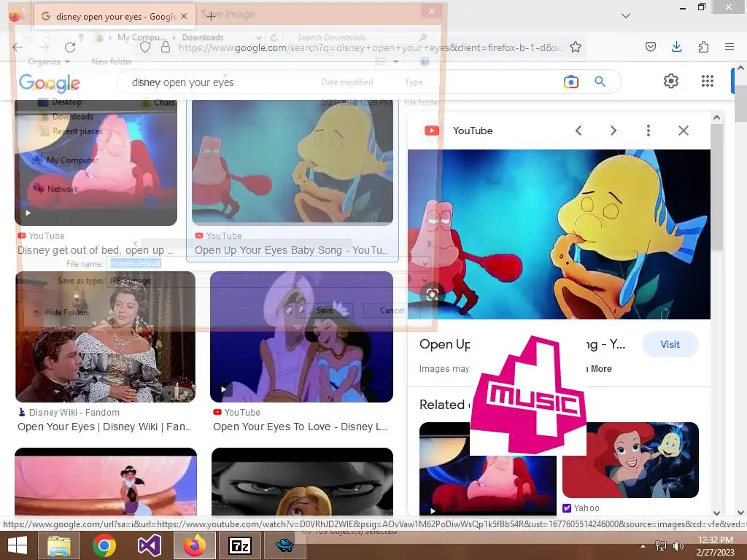Open the related Ariel and Flounder thumbnail
Screen dimensions: 747x560
coord(630,460)
